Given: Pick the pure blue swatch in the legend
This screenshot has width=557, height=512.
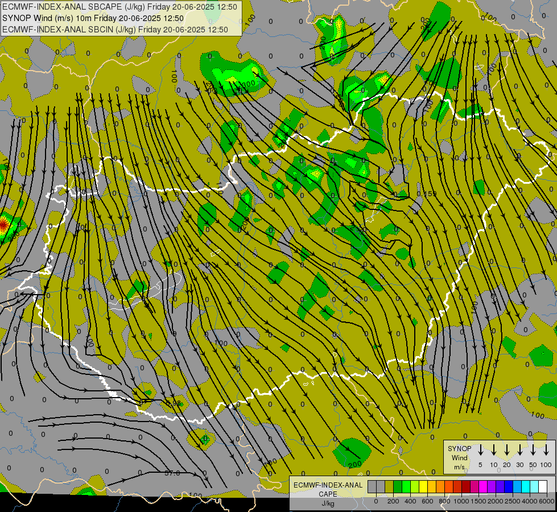Looking at the screenshot, I should (x=509, y=486).
